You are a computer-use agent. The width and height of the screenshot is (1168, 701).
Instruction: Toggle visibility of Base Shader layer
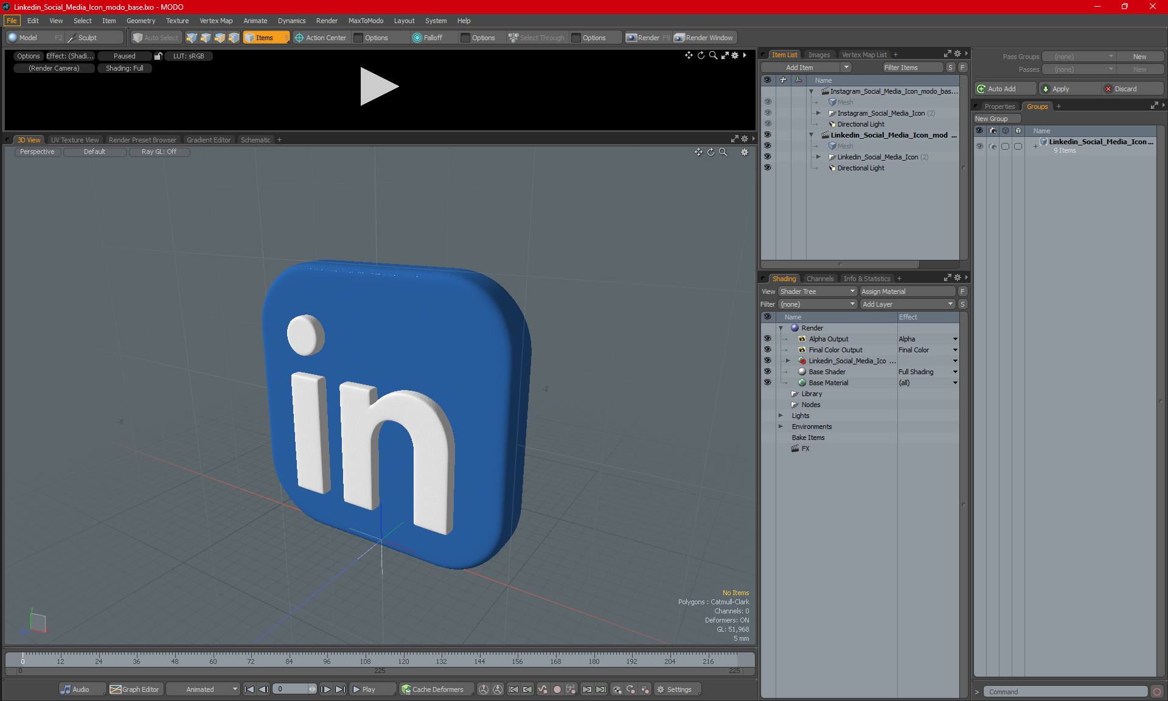pos(767,372)
